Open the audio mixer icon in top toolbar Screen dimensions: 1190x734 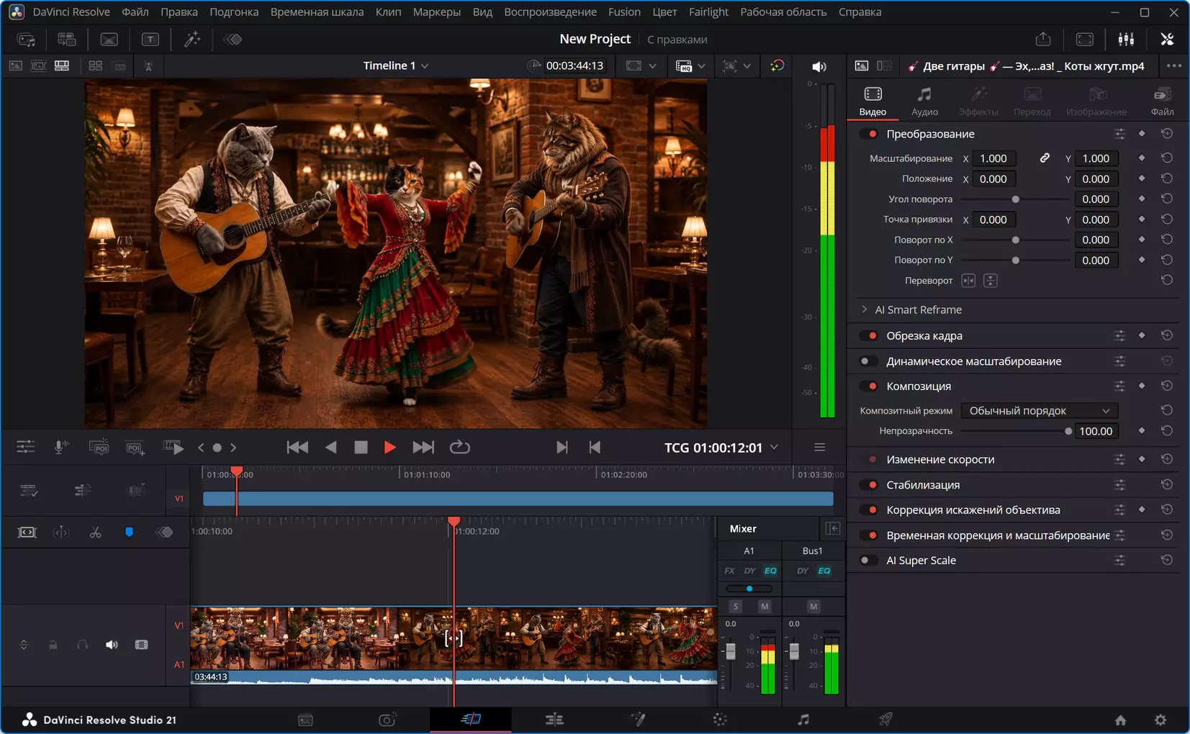tap(1126, 40)
